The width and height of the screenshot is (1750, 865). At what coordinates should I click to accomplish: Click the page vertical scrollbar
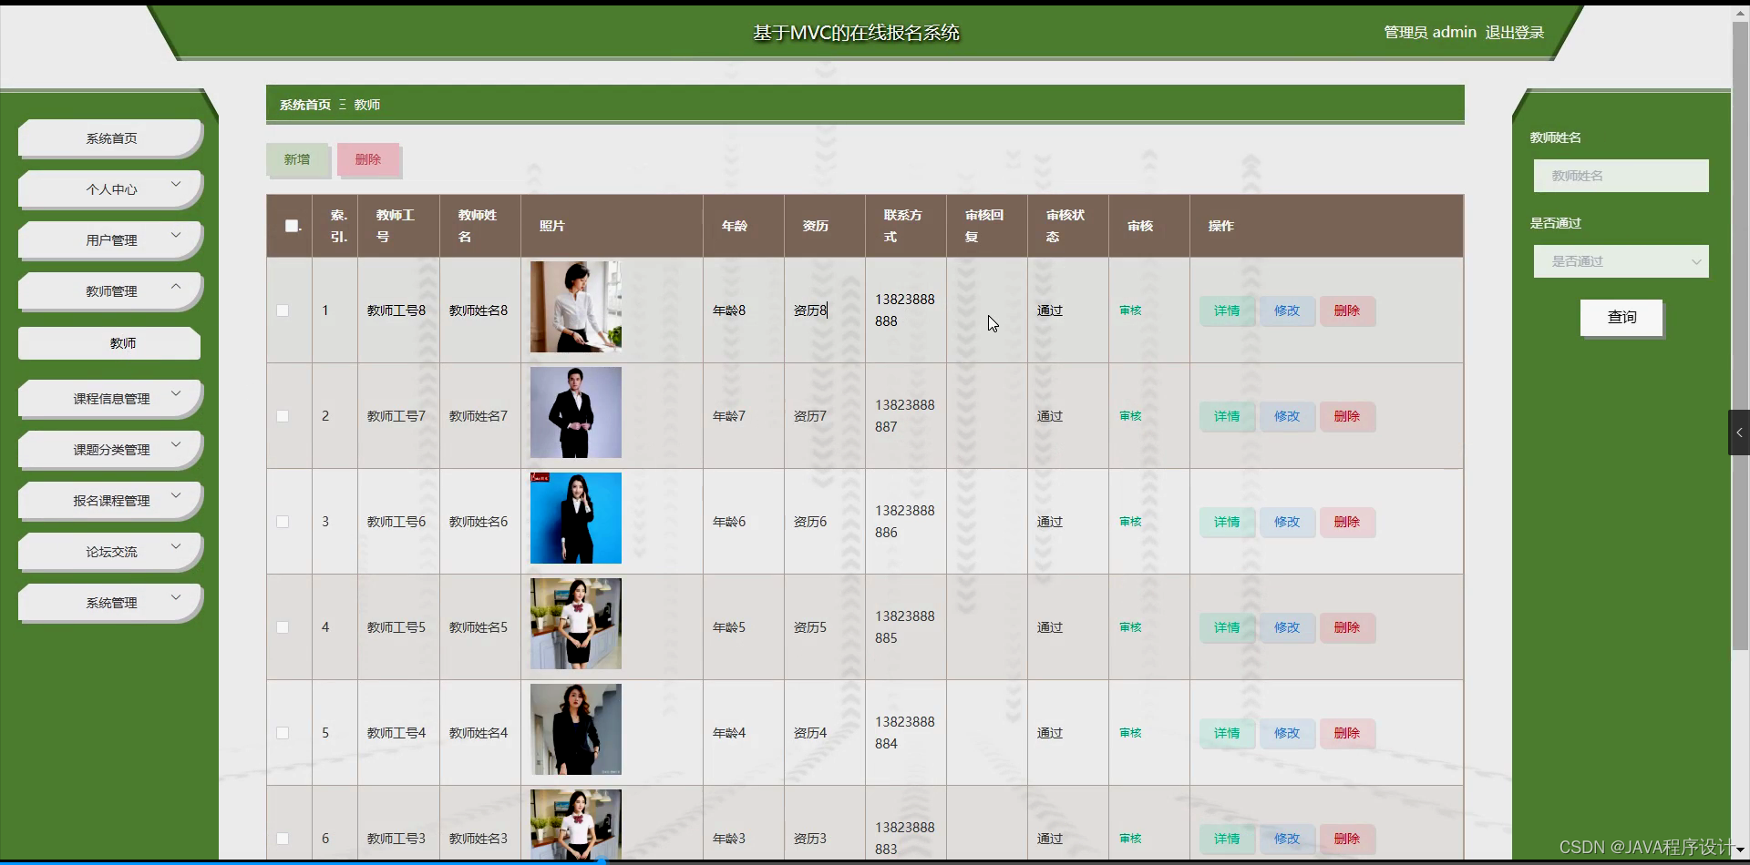(x=1739, y=335)
